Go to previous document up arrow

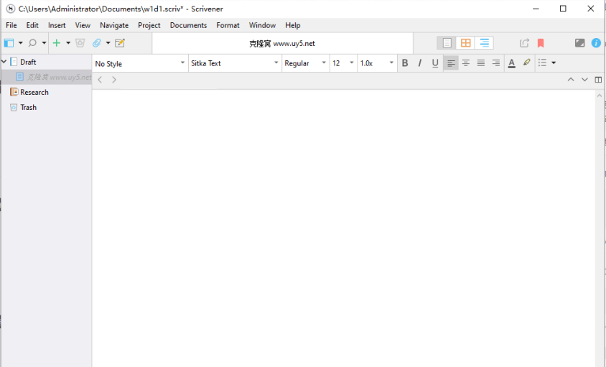point(571,80)
